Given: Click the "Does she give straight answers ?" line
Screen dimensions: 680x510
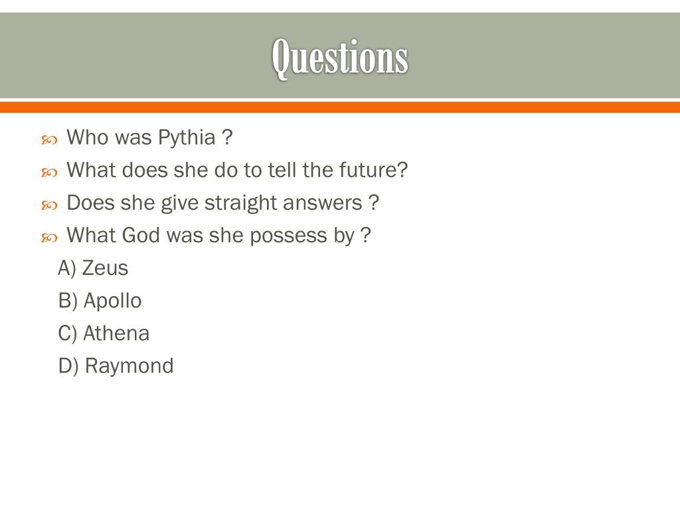Looking at the screenshot, I should (222, 203).
